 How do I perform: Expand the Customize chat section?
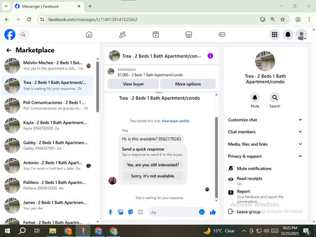[x=265, y=119]
